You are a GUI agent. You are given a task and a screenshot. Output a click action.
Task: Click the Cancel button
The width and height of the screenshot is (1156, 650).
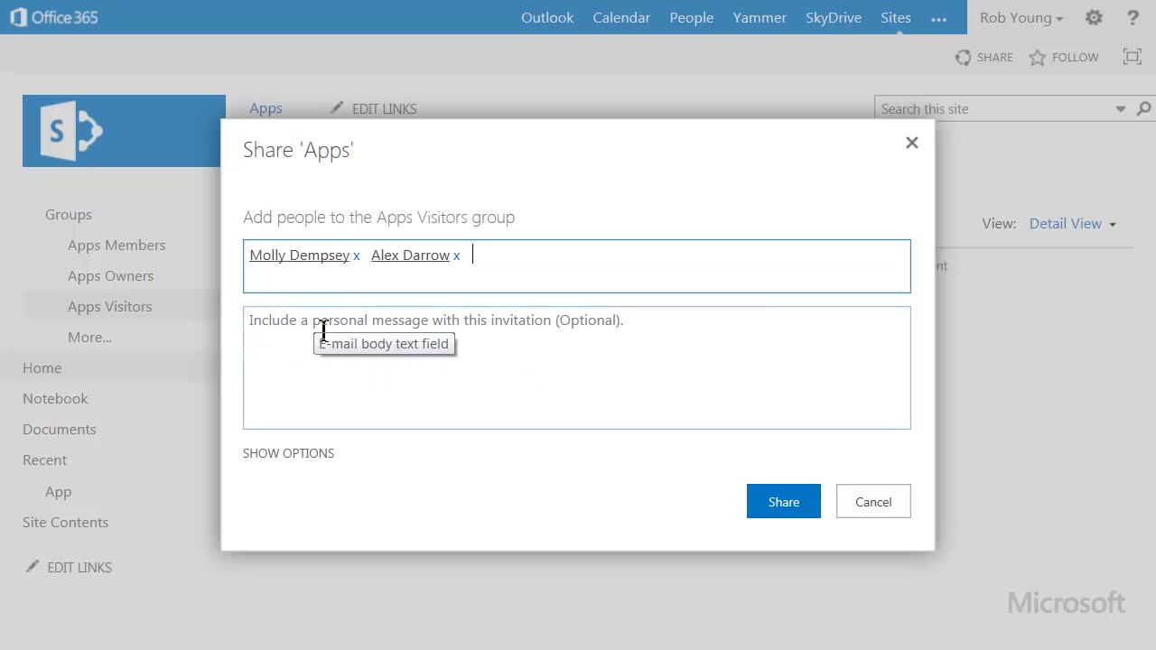point(873,502)
